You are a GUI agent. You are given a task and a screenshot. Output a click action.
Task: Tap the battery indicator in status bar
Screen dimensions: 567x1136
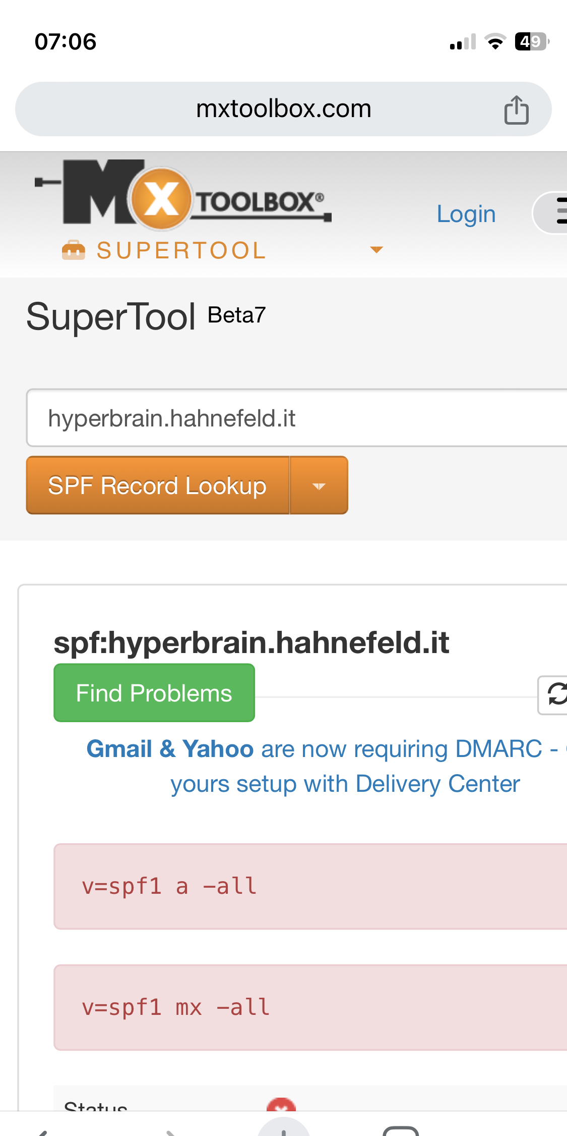(x=531, y=41)
